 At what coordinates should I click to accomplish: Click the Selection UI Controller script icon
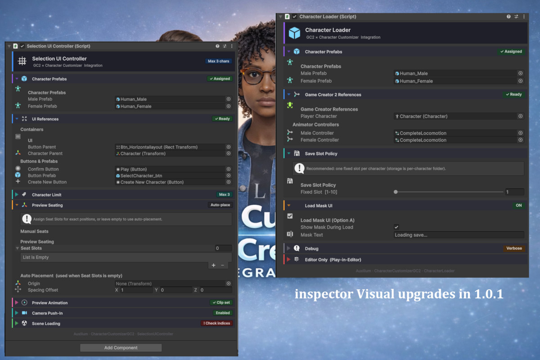click(x=15, y=46)
